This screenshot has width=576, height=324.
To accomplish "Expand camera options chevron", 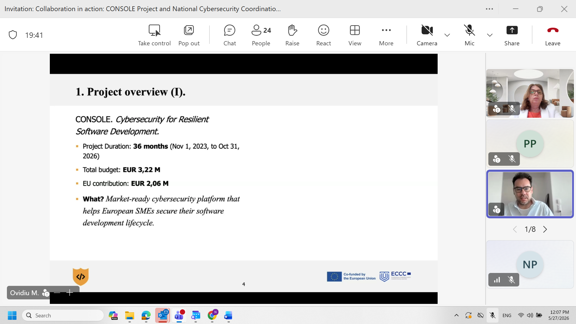I will click(x=447, y=35).
